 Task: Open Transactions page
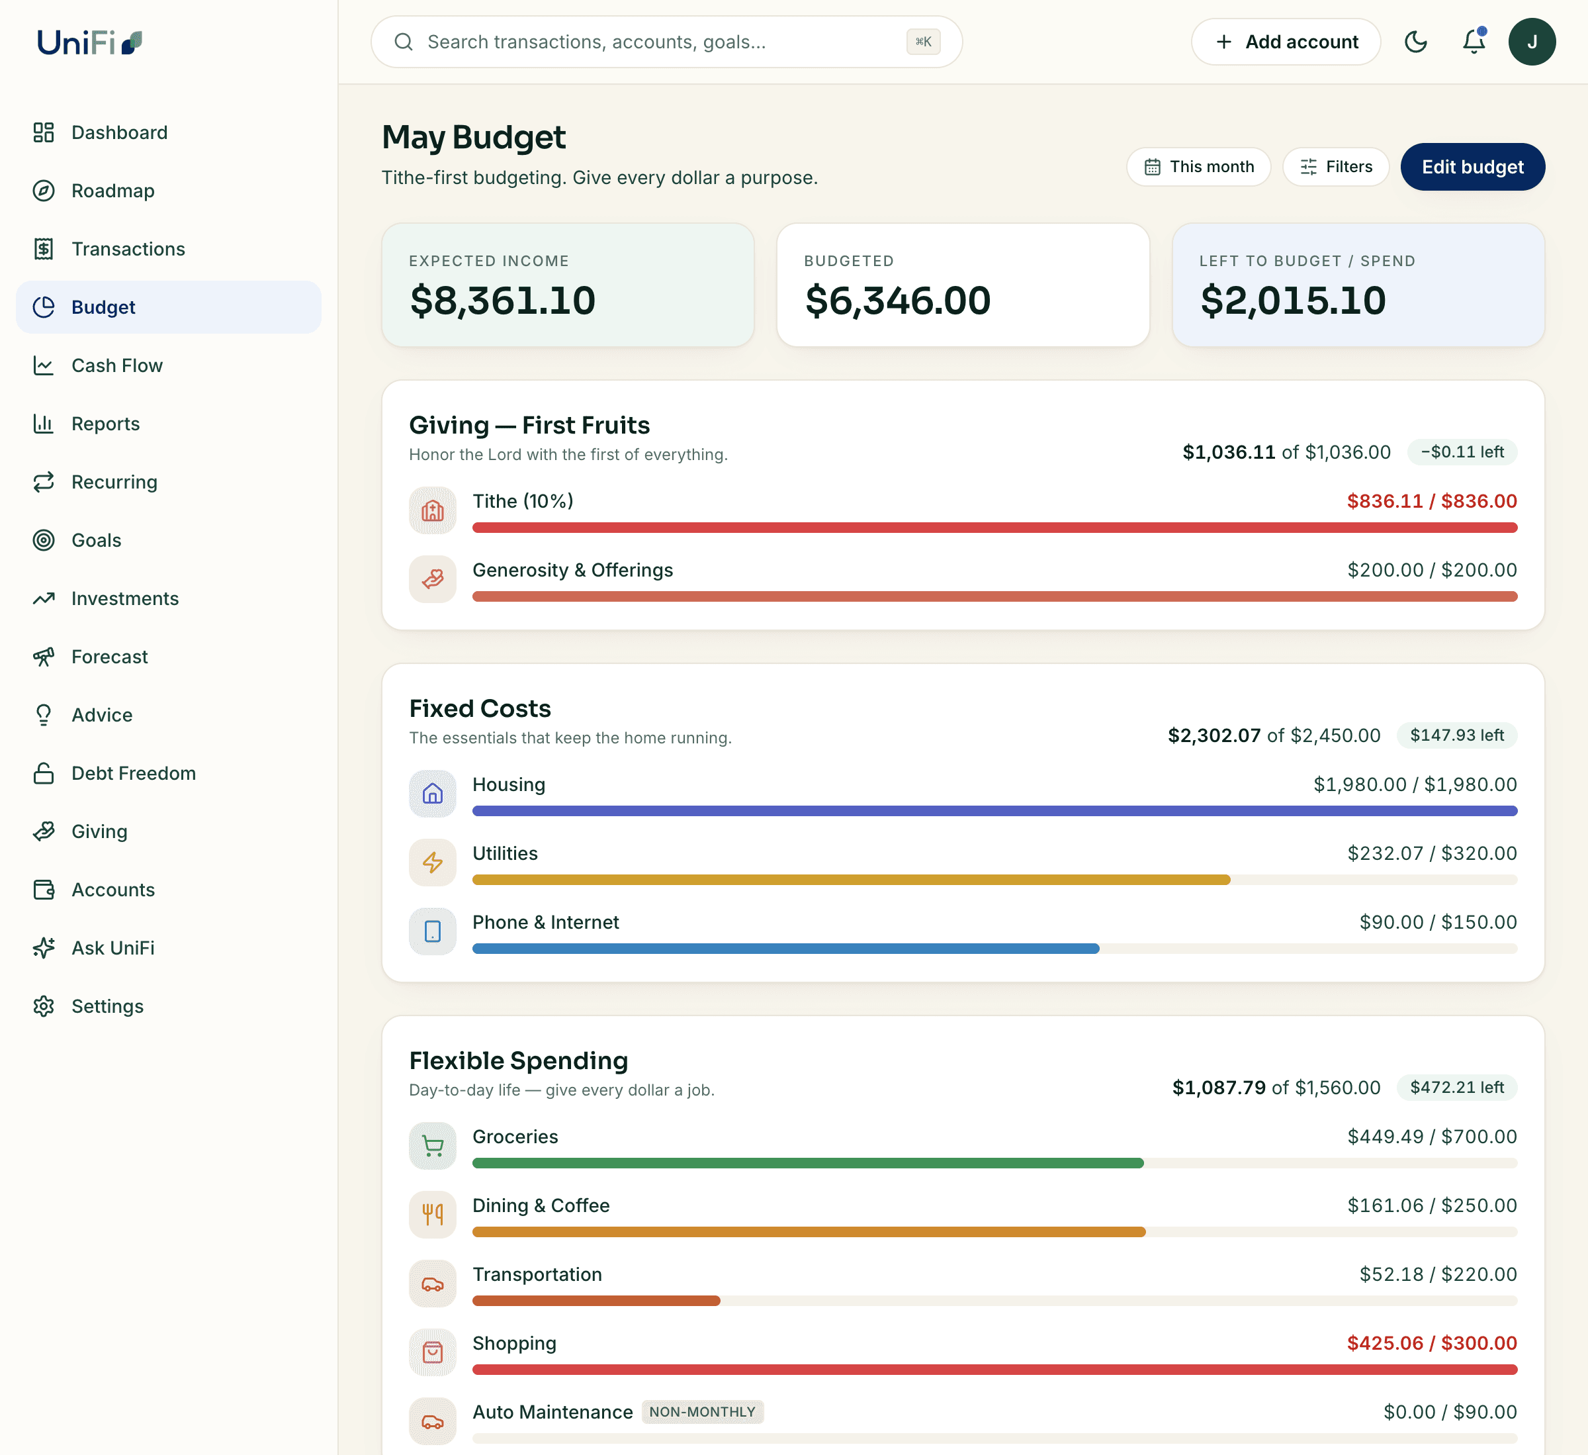[169, 249]
